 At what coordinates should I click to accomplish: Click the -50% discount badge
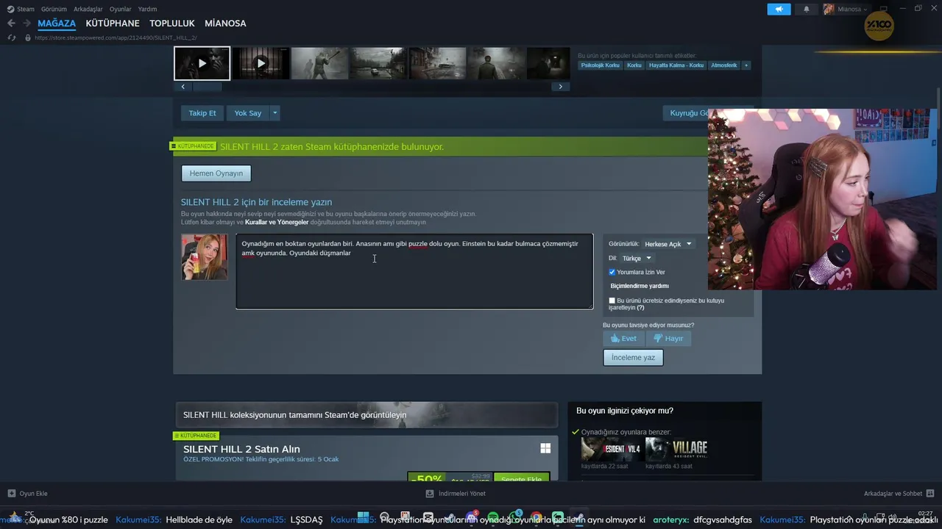click(428, 478)
